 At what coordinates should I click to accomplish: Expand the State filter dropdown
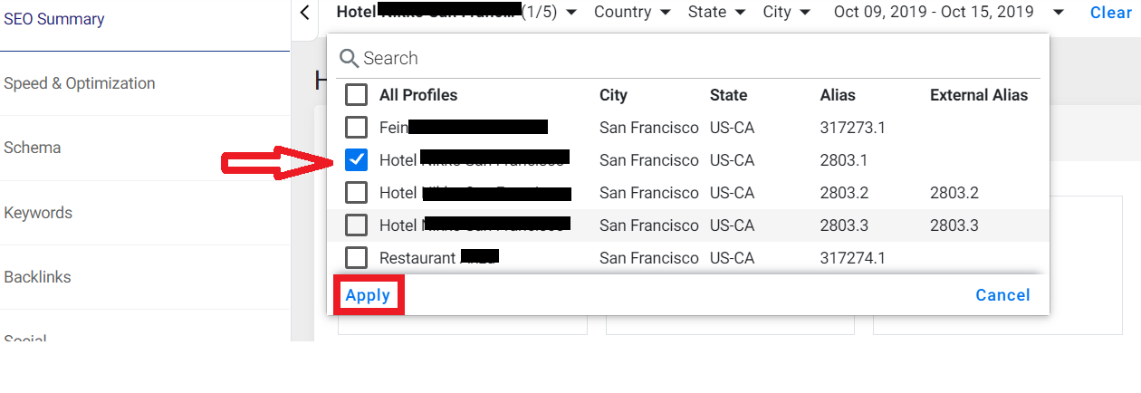pos(716,13)
